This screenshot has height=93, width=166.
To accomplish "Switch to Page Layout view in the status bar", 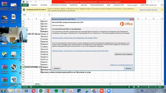I will [x=134, y=87].
